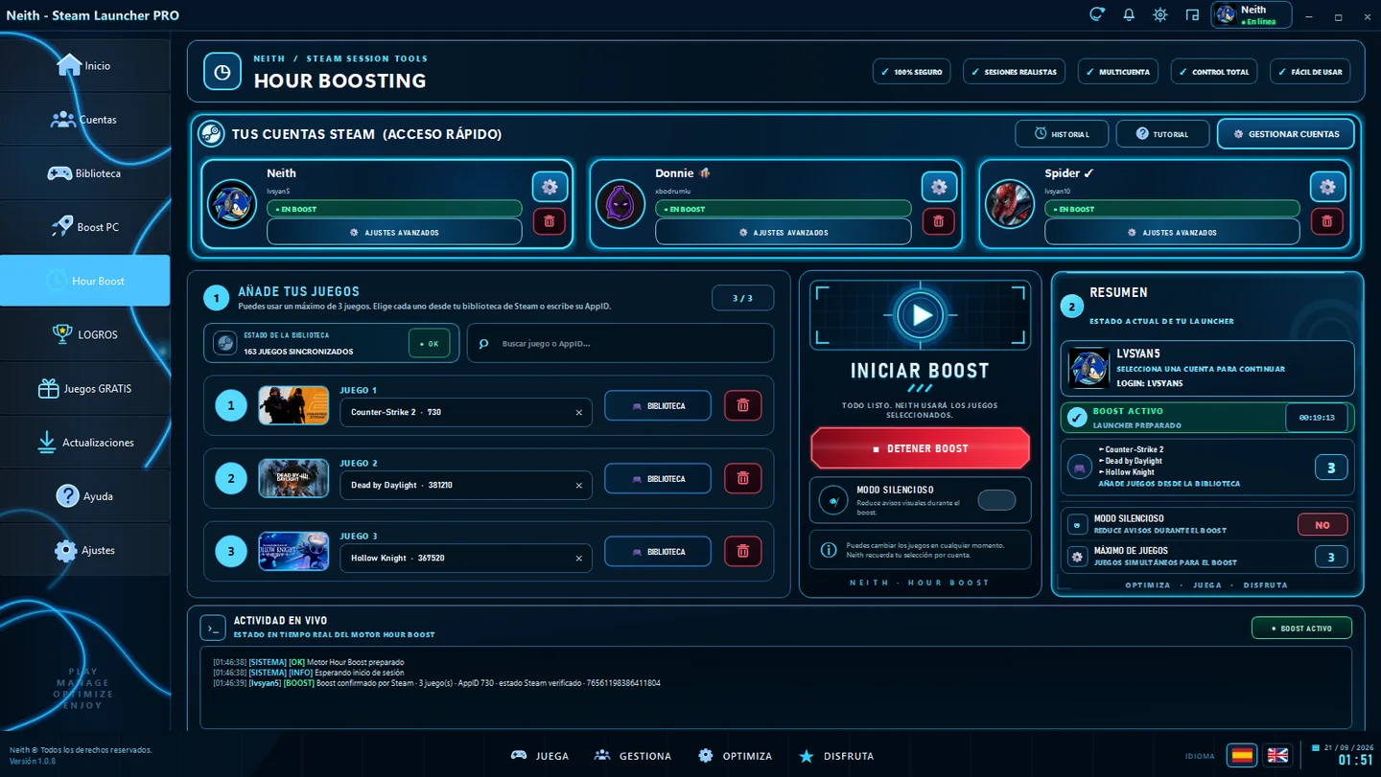Image resolution: width=1381 pixels, height=777 pixels.
Task: Open Actualizaciones in the sidebar
Action: point(84,443)
